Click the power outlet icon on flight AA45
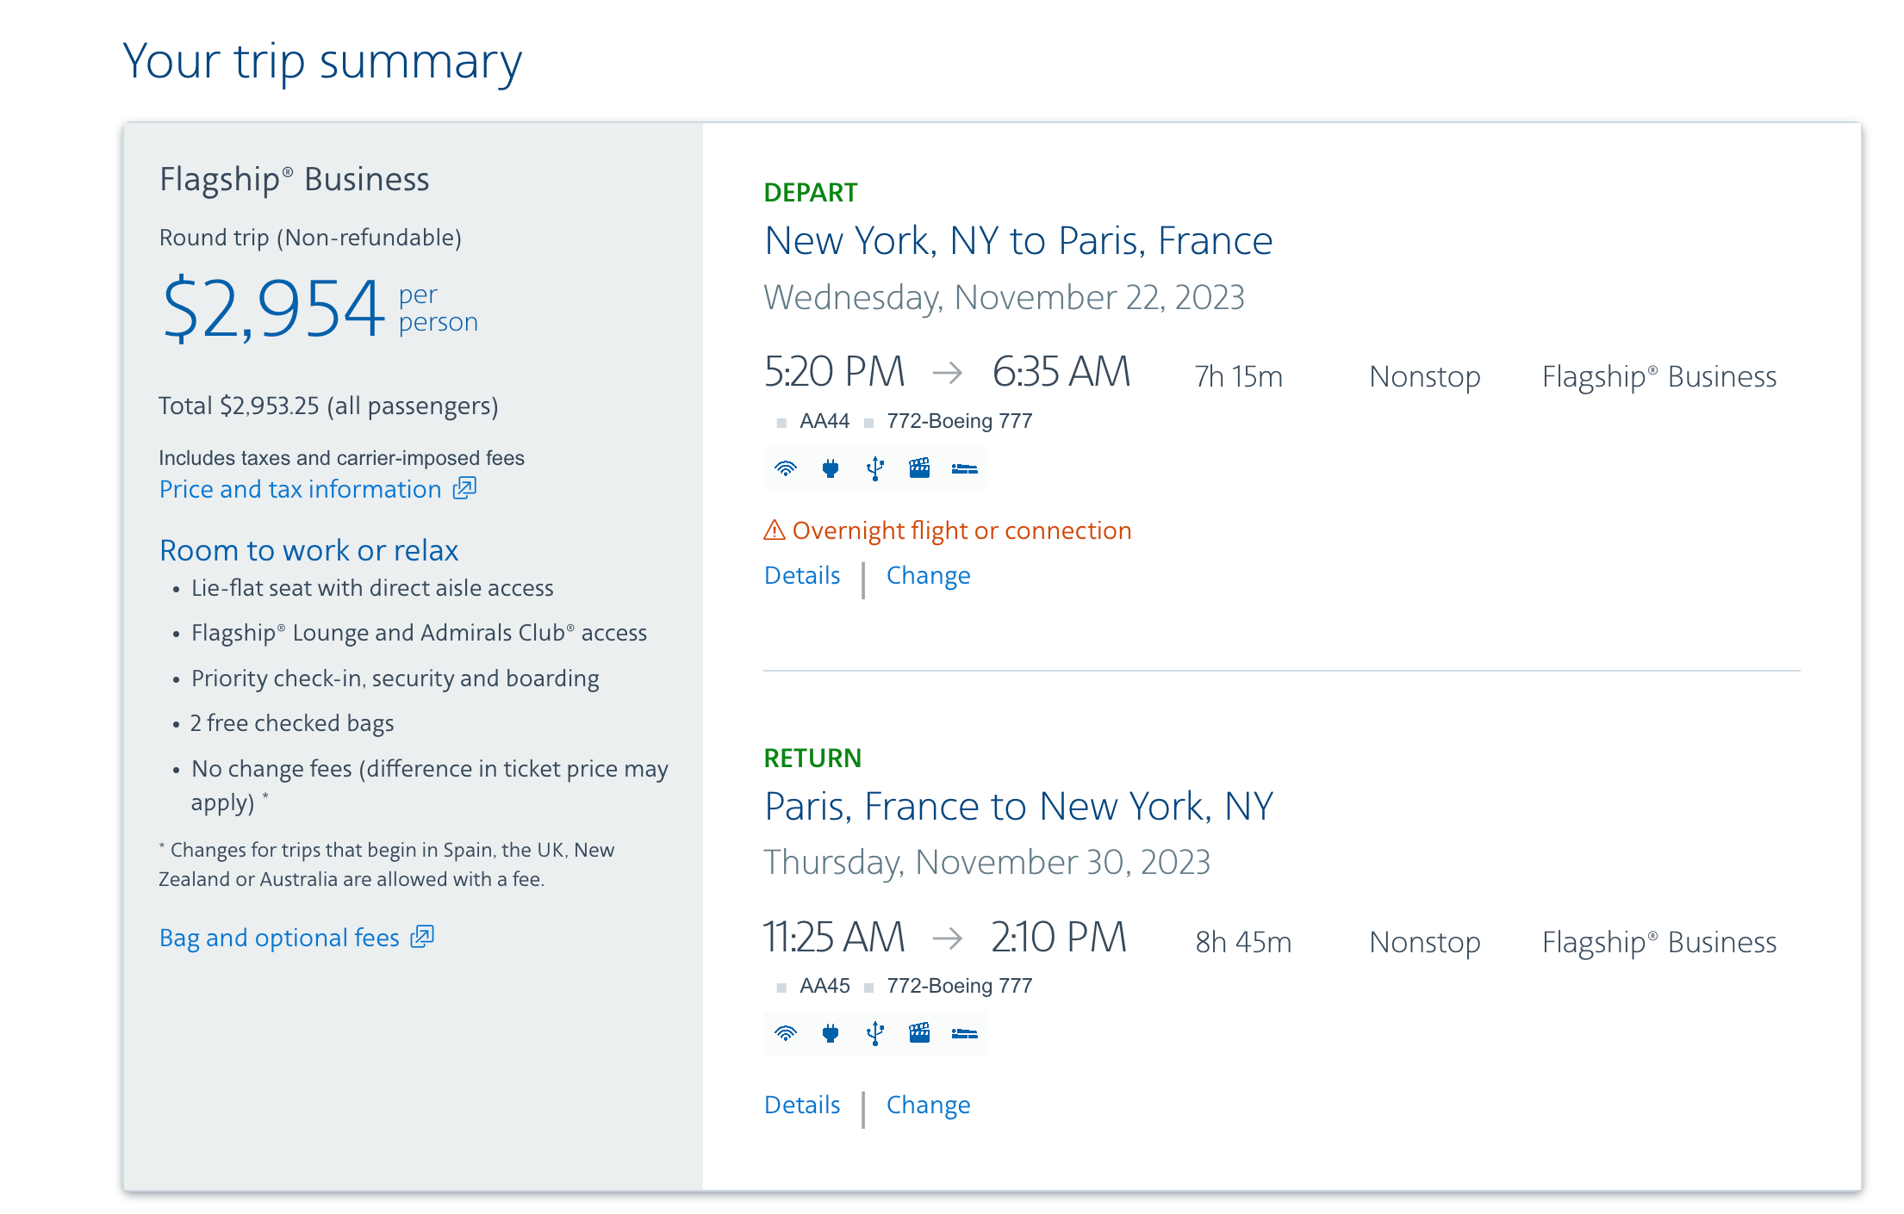 coord(831,1034)
